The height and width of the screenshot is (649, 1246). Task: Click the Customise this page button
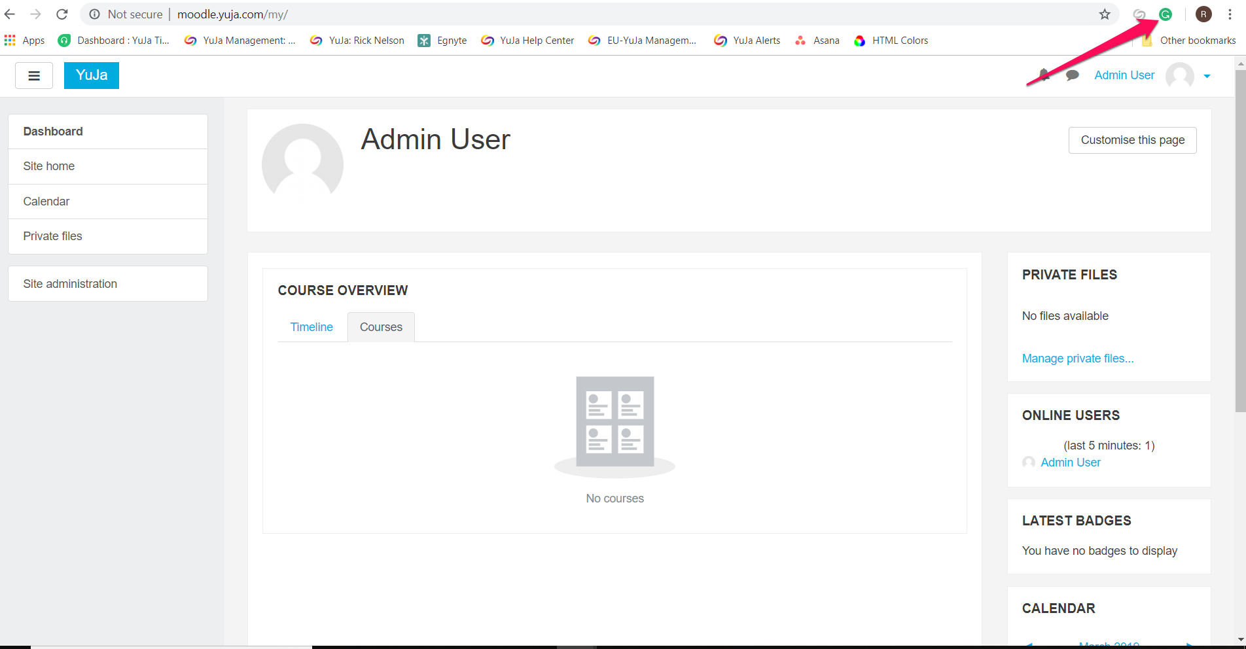pyautogui.click(x=1133, y=140)
